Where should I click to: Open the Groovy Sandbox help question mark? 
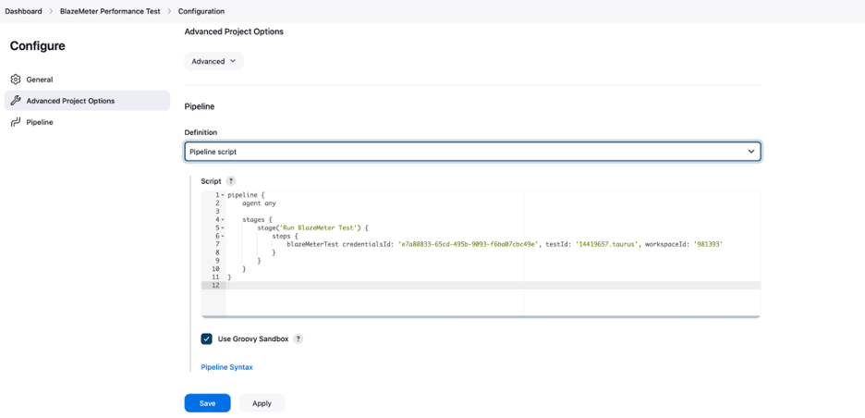pyautogui.click(x=298, y=339)
